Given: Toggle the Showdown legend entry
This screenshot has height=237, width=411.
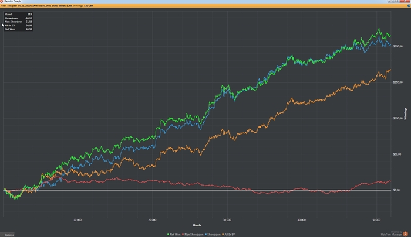Looking at the screenshot, I should 213,235.
